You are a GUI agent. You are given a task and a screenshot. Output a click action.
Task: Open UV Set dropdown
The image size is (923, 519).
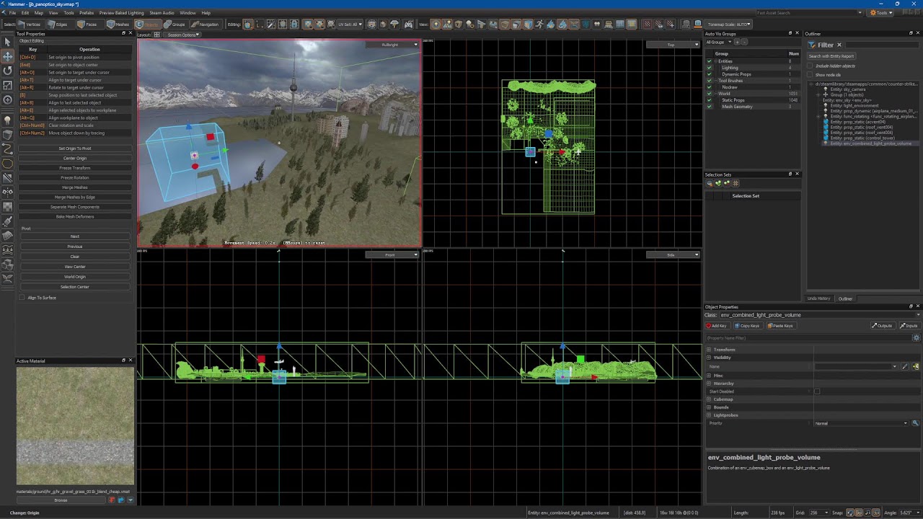(x=350, y=25)
